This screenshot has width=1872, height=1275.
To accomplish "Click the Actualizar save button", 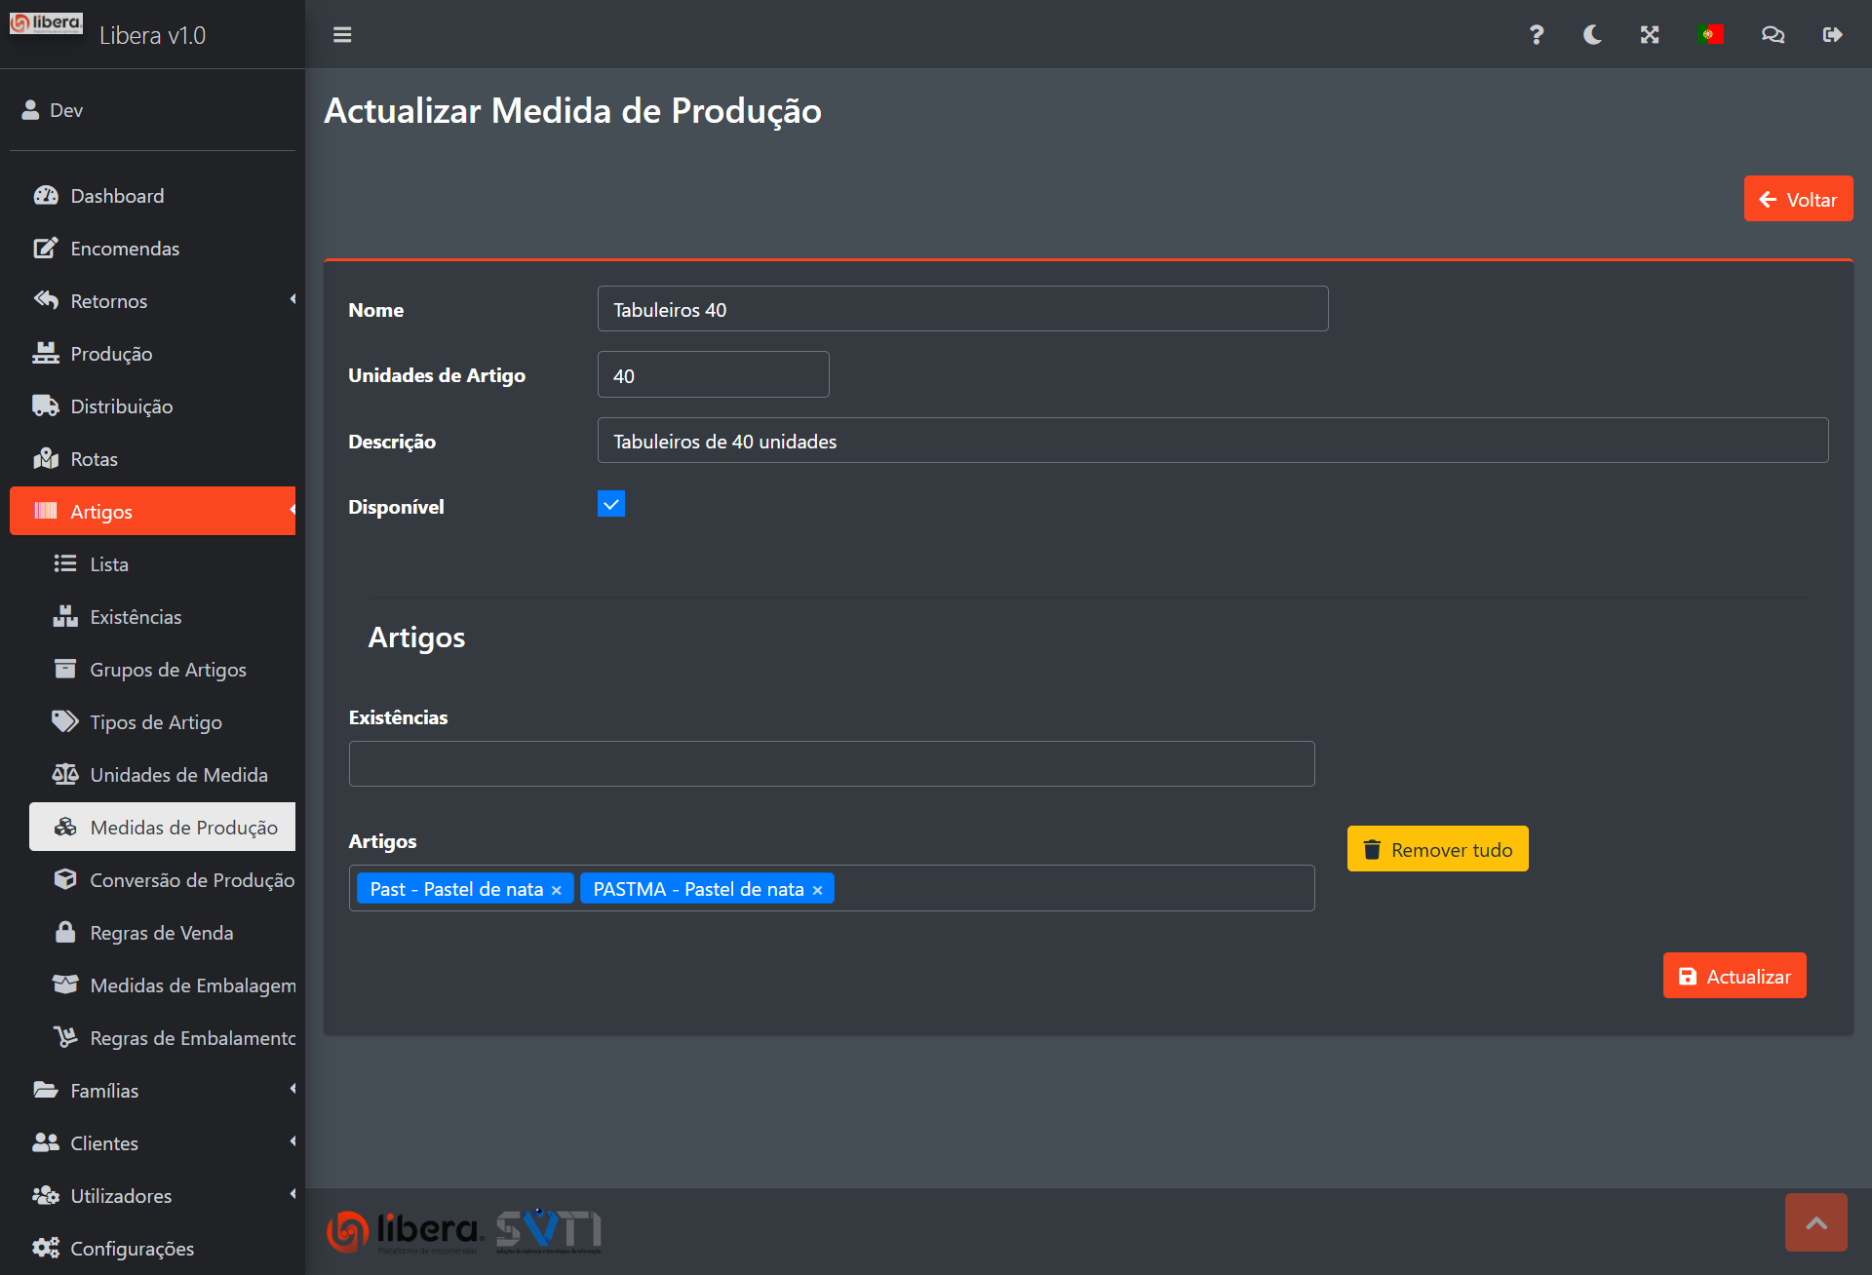I will [x=1735, y=976].
